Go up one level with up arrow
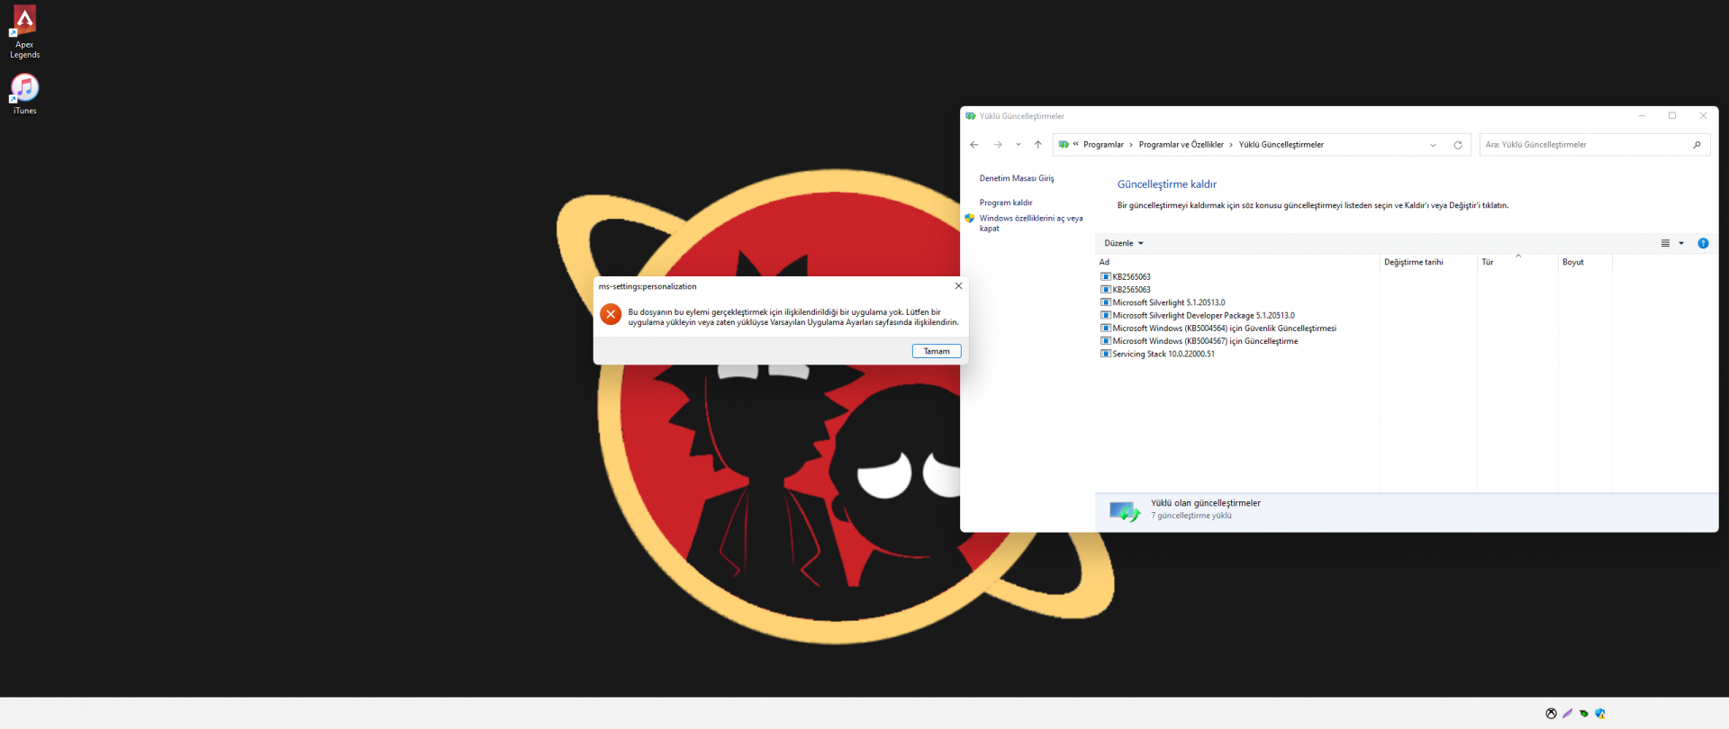Image resolution: width=1729 pixels, height=729 pixels. 1038,145
